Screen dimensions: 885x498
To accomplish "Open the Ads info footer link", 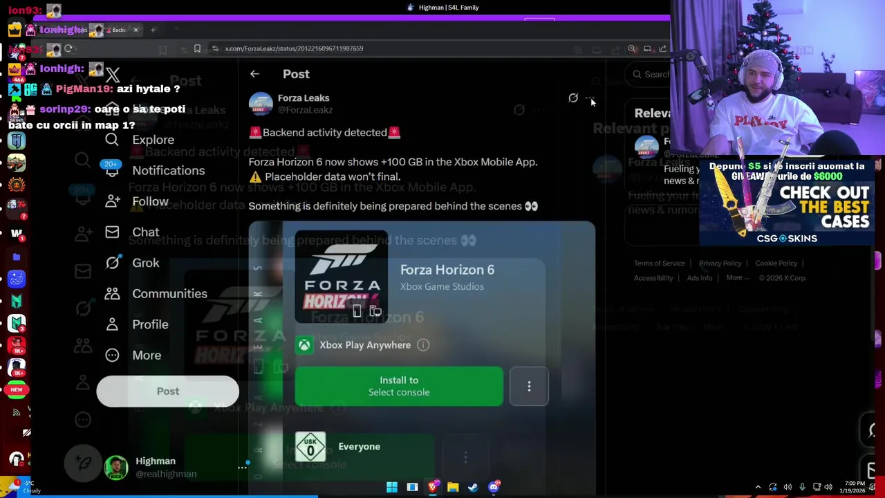I will [x=699, y=278].
